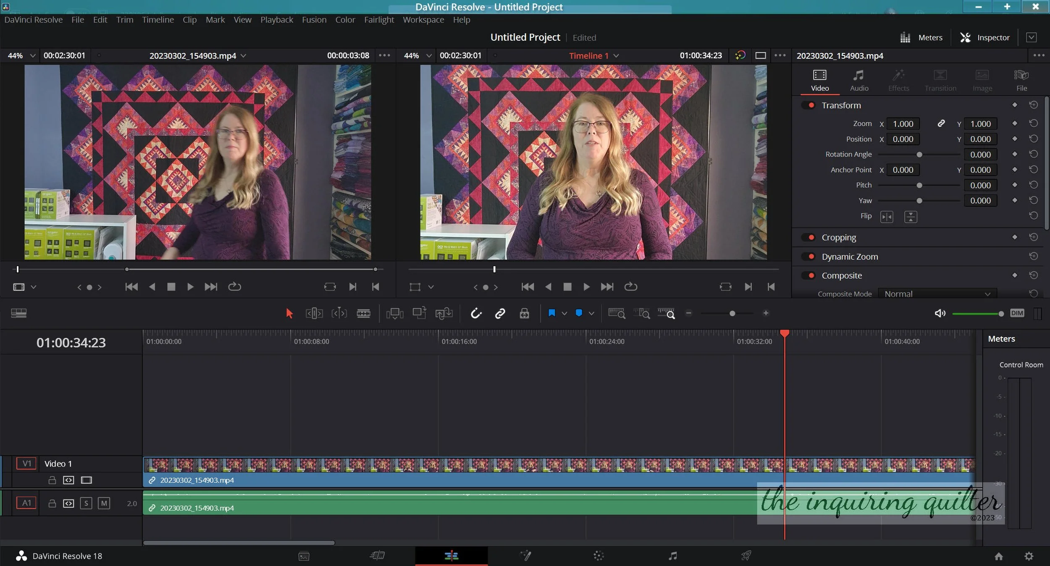Open Timeline 1 name dropdown
1050x566 pixels.
(616, 56)
